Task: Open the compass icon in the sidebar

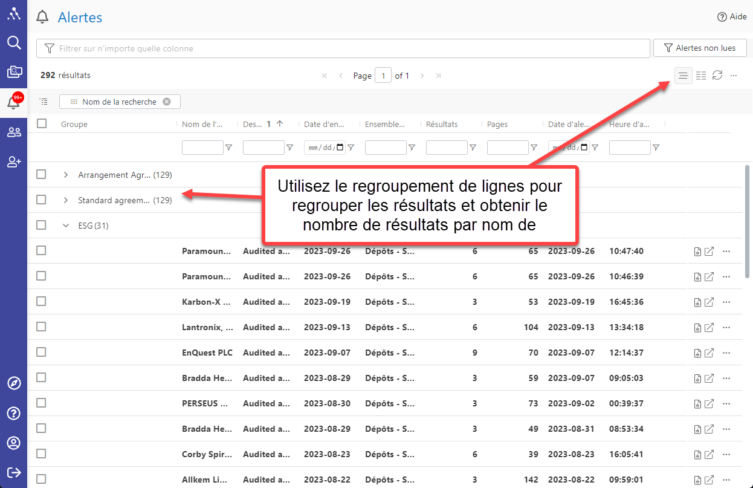Action: pos(13,383)
